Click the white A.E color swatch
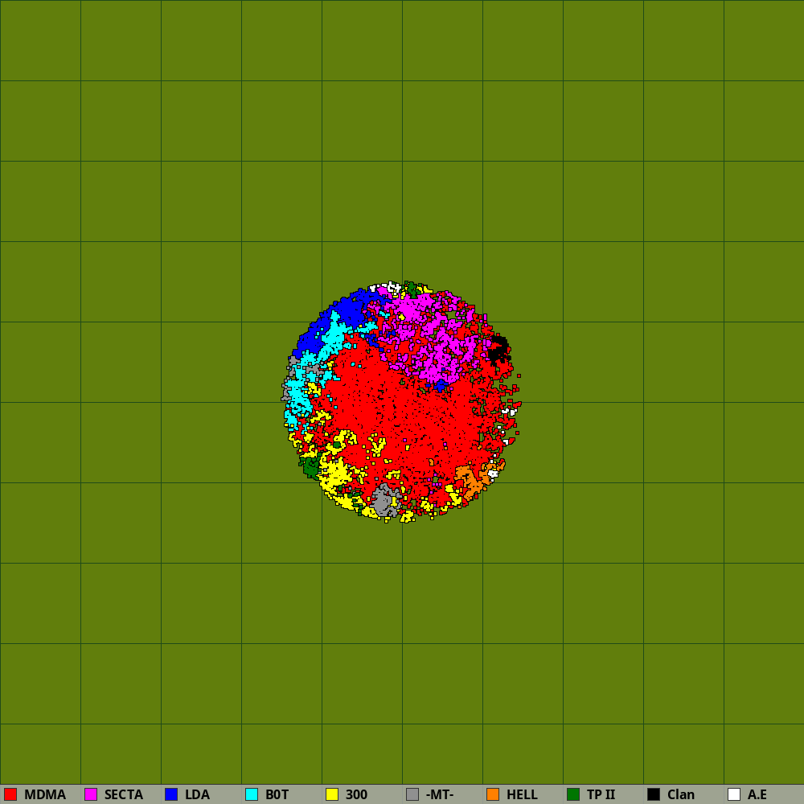804x804 pixels. pos(734,794)
